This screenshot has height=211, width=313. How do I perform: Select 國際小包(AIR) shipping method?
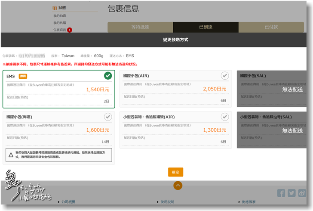224,76
